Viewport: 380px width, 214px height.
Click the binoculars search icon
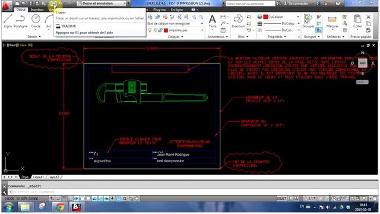pyautogui.click(x=279, y=4)
